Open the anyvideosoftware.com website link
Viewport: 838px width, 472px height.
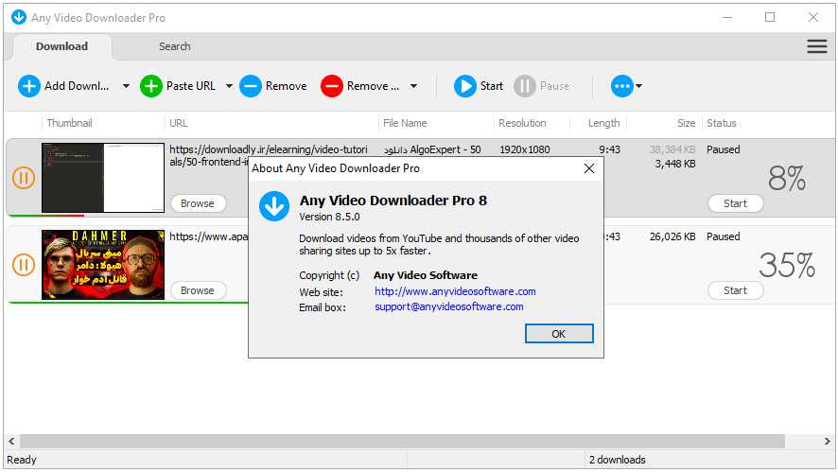coord(455,291)
